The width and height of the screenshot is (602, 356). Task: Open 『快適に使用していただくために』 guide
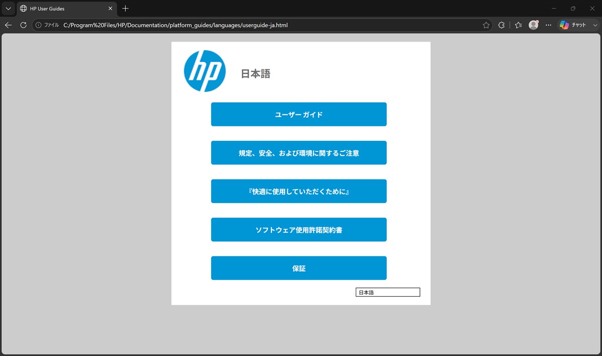coord(298,191)
